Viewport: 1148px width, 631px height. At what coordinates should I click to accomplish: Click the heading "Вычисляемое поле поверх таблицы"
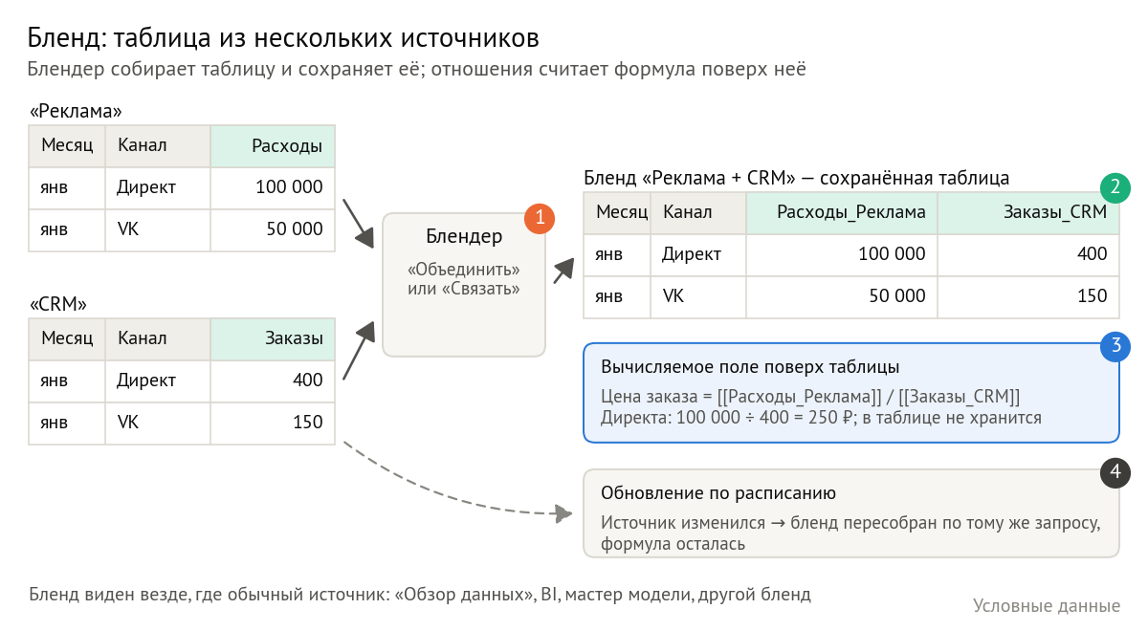pos(750,367)
